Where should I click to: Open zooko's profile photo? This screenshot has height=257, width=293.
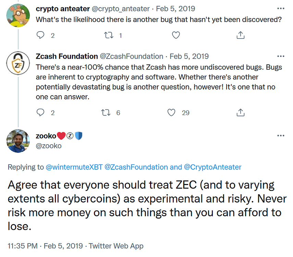tap(18, 141)
